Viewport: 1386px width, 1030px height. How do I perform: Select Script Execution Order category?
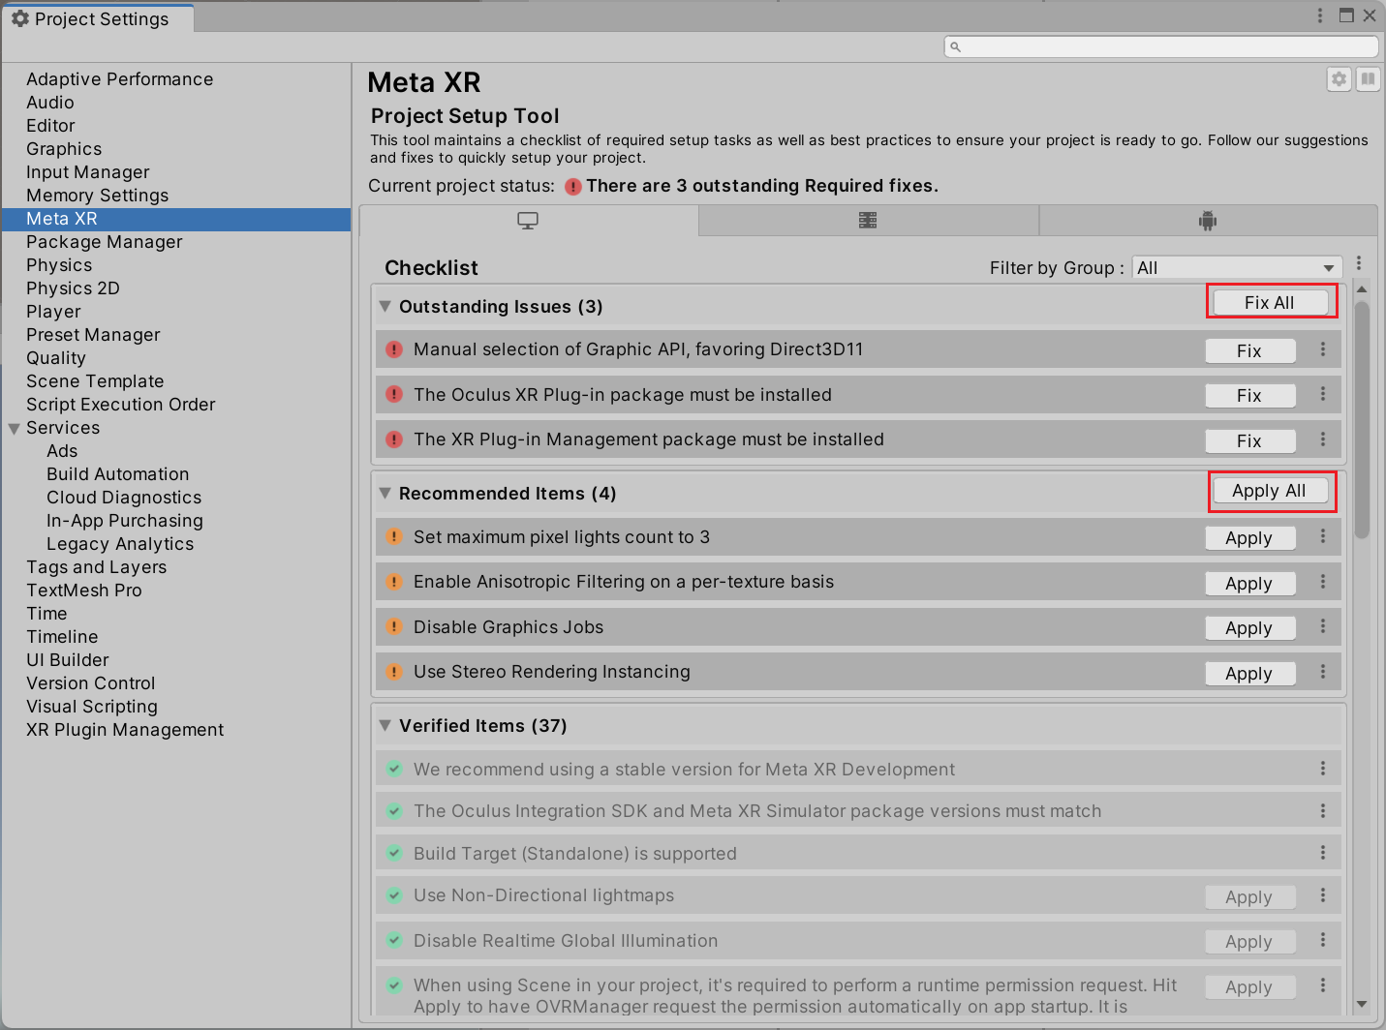(121, 405)
